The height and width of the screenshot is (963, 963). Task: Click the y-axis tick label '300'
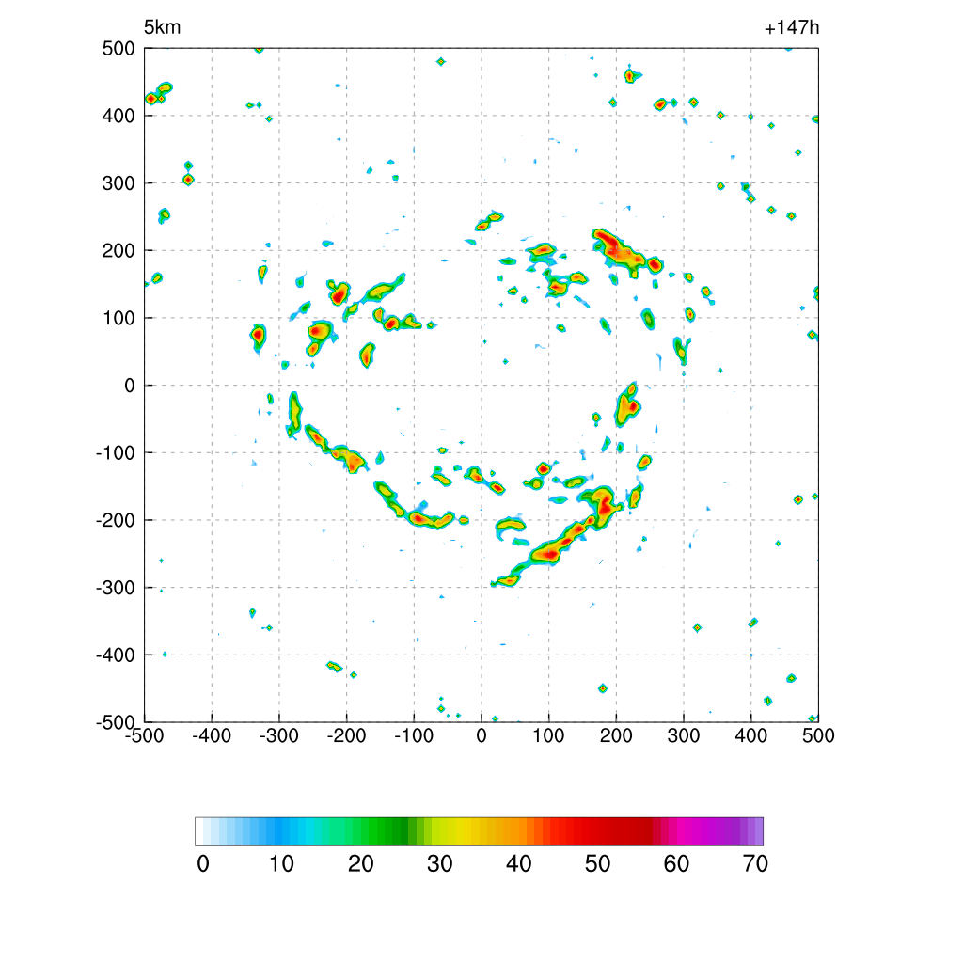pyautogui.click(x=118, y=183)
